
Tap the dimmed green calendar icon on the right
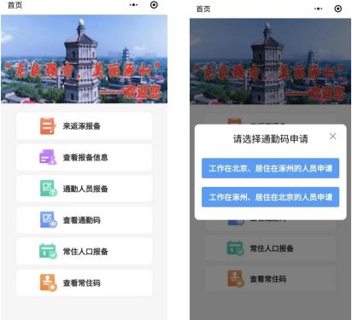coord(235,248)
